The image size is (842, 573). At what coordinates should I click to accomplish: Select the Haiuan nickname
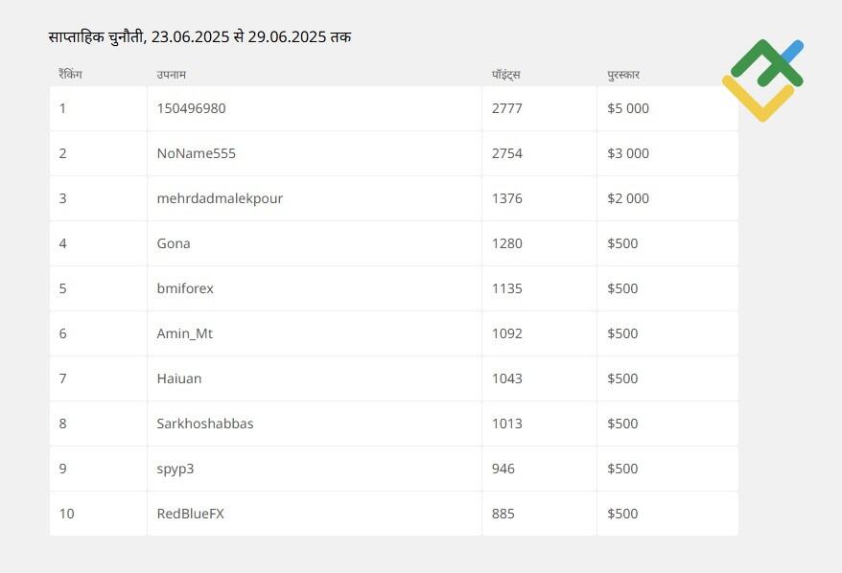(179, 378)
